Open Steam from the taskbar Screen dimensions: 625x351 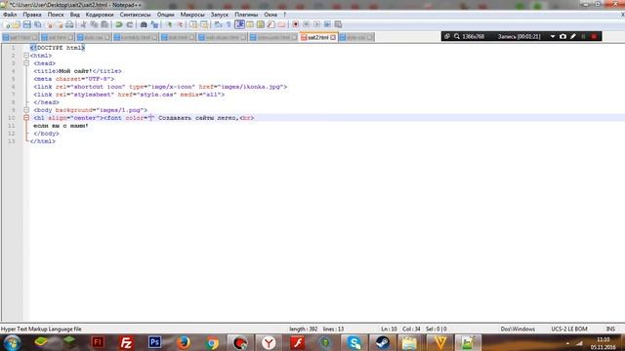click(x=383, y=342)
